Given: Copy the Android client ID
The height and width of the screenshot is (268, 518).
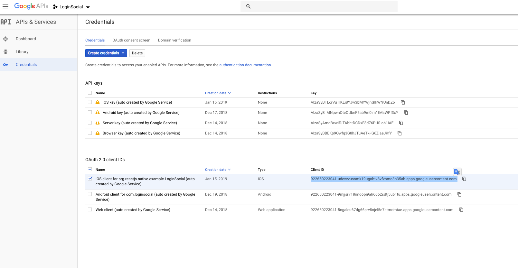Looking at the screenshot, I should coord(459,194).
